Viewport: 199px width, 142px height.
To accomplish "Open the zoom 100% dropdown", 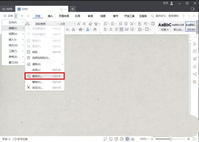I will click(144, 139).
